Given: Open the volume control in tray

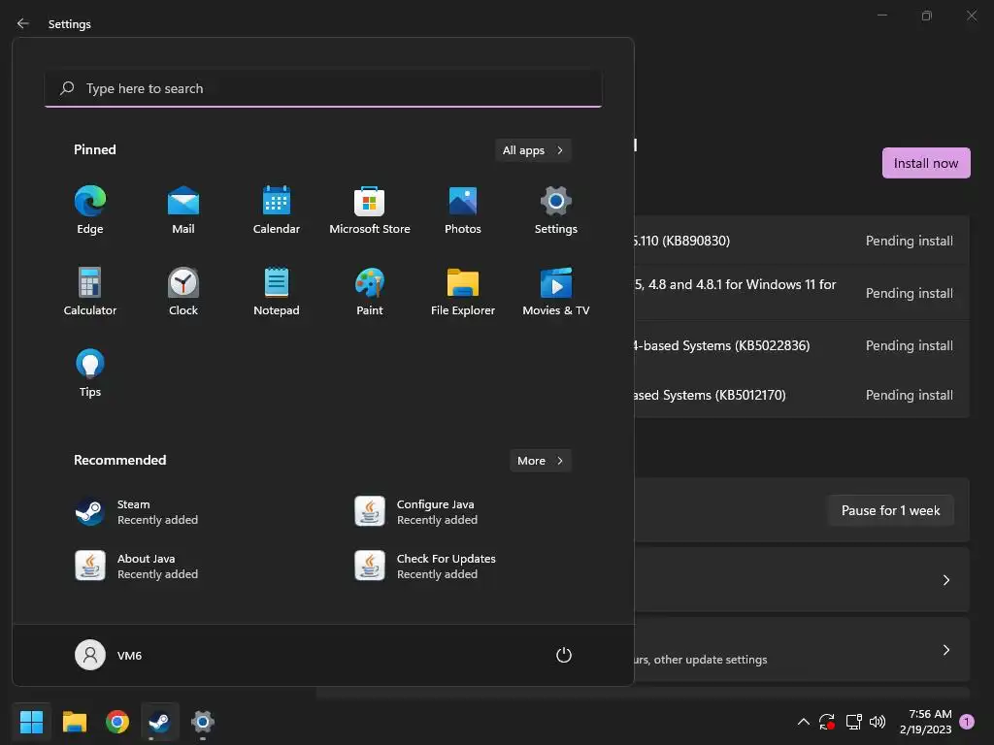Looking at the screenshot, I should pyautogui.click(x=878, y=722).
